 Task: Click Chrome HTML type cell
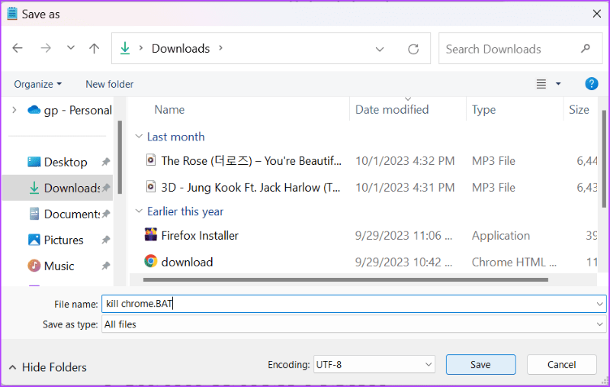514,262
